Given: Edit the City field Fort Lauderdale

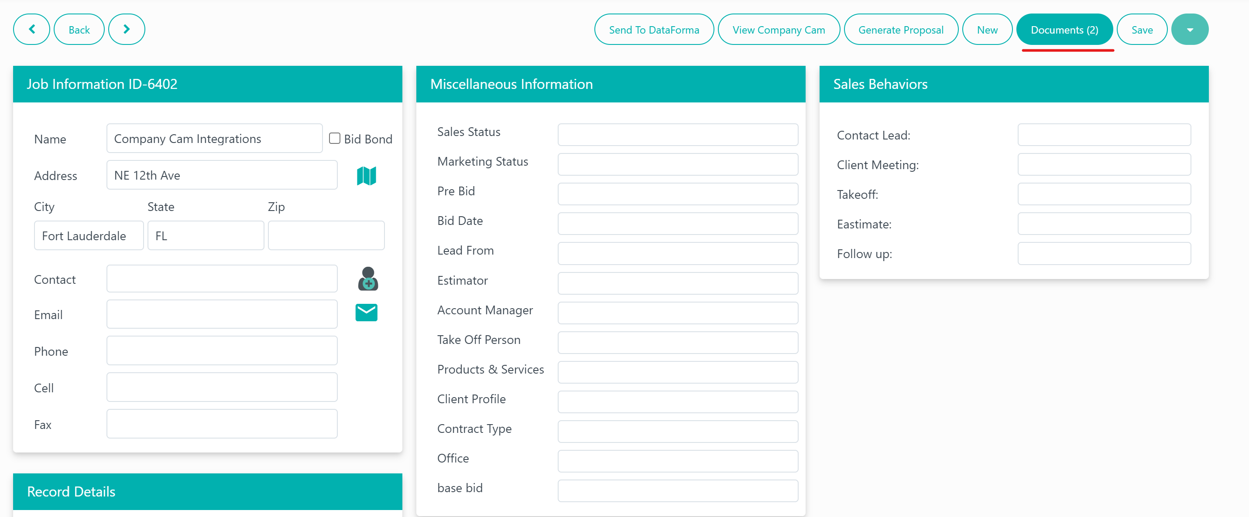Looking at the screenshot, I should click(89, 236).
